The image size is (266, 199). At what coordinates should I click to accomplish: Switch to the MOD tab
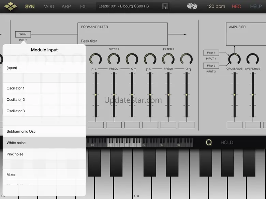click(49, 6)
